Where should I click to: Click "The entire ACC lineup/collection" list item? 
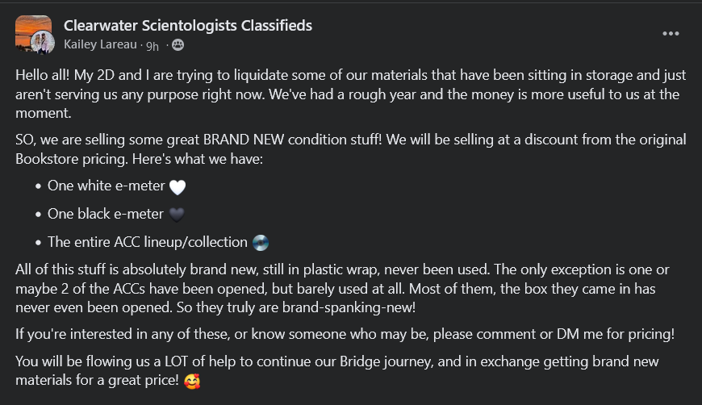pos(147,242)
